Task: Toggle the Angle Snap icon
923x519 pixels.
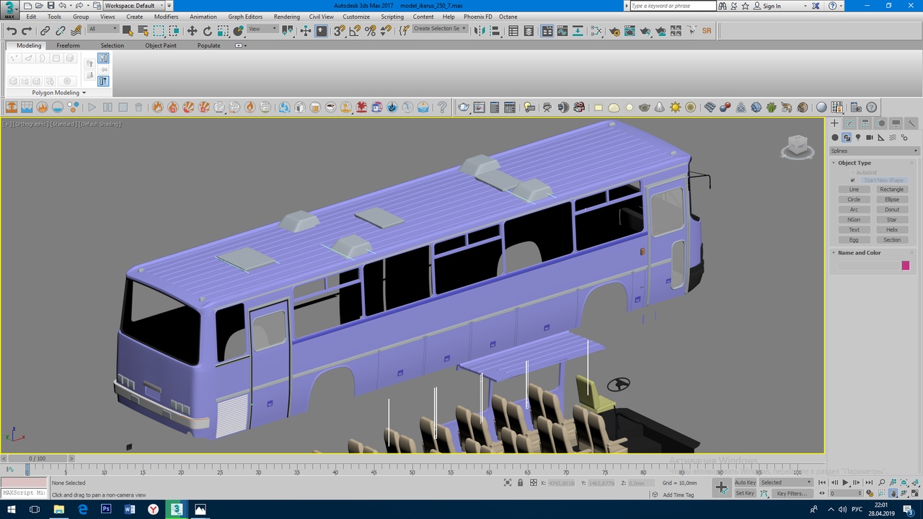Action: [355, 31]
